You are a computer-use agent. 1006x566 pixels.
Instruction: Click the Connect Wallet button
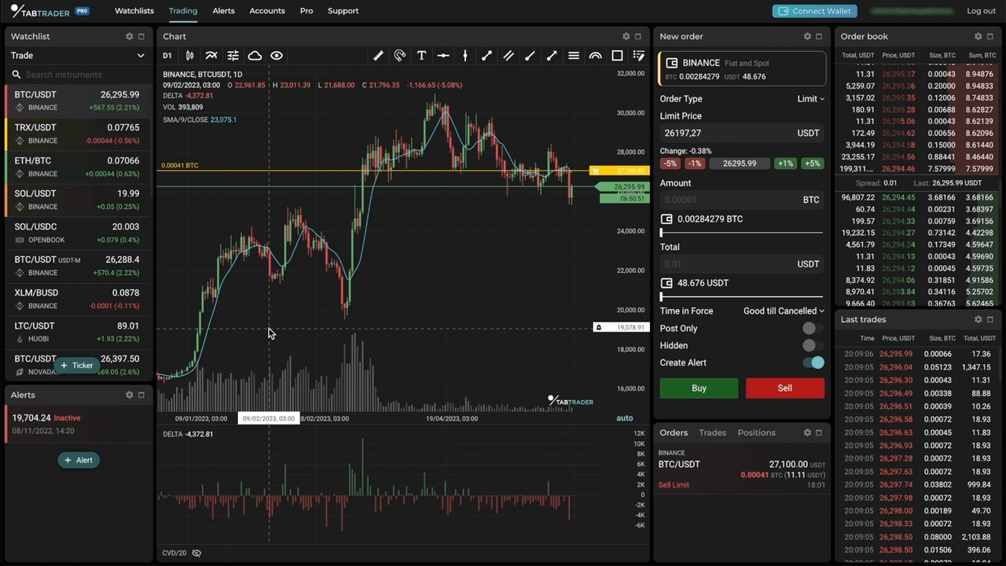click(814, 11)
